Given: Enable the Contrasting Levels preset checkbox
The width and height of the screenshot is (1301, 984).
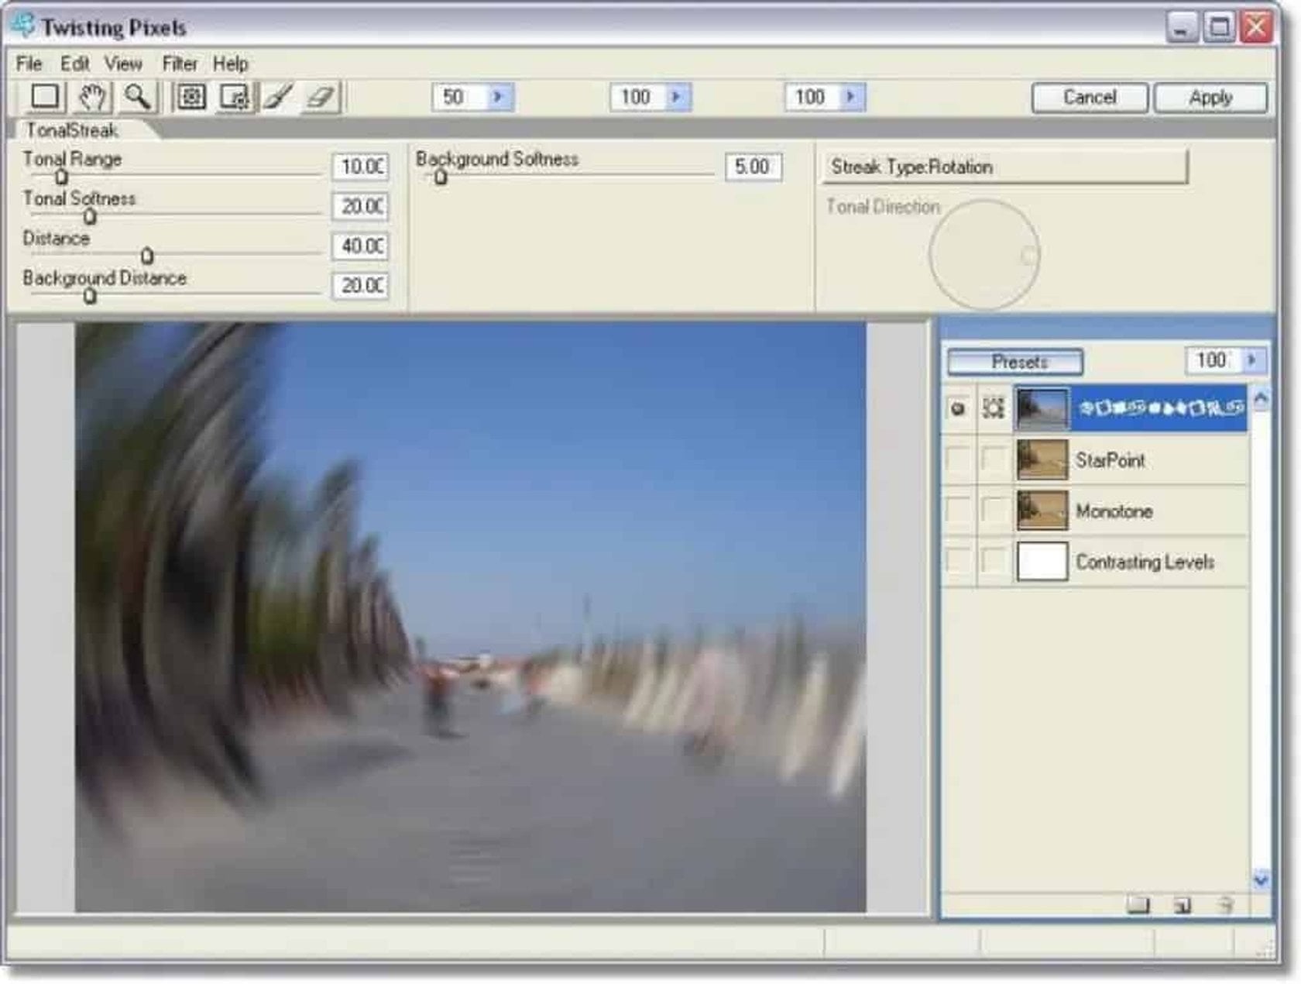Looking at the screenshot, I should [957, 563].
